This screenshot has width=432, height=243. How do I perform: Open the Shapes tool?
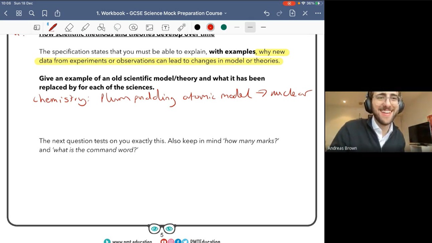pos(101,27)
